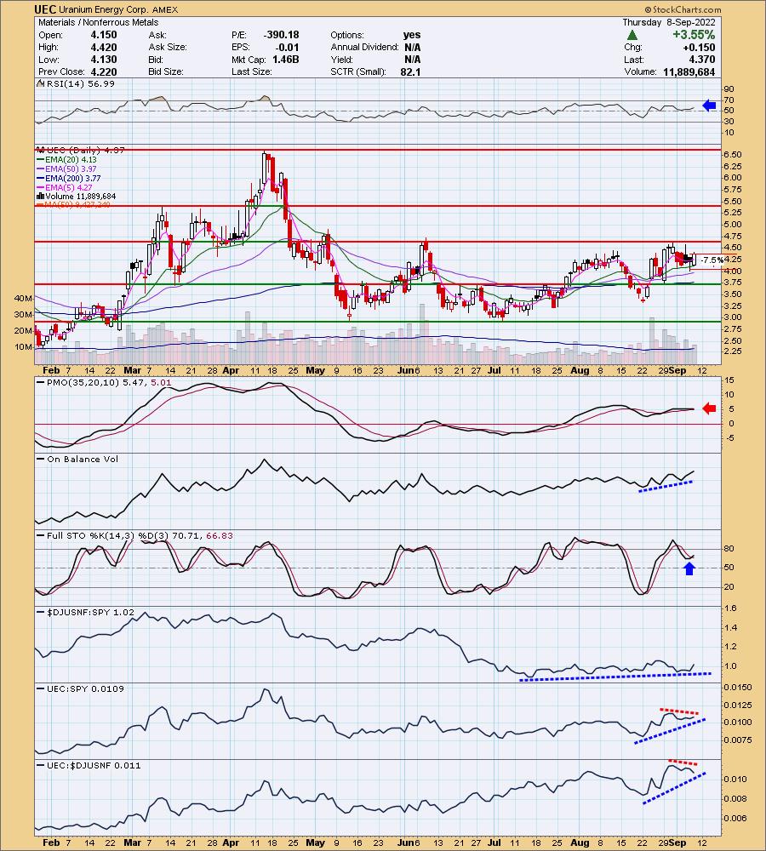The image size is (766, 851).
Task: Click the -7.5% stop-level label
Action: pyautogui.click(x=712, y=260)
